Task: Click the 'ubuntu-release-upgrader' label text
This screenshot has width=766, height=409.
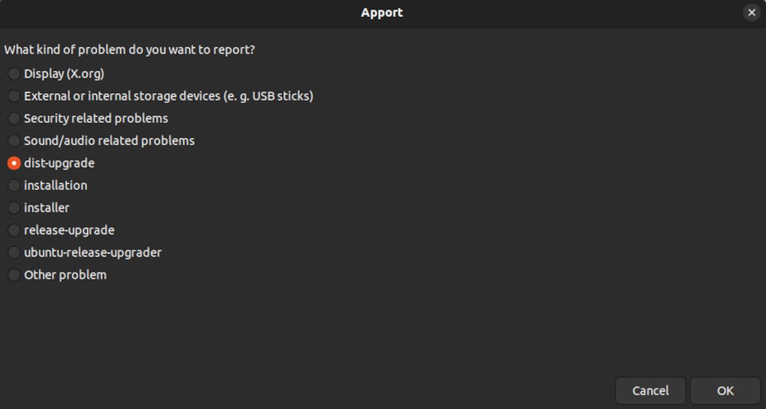Action: tap(93, 252)
